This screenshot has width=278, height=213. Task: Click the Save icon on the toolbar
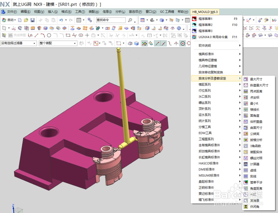click(x=32, y=20)
